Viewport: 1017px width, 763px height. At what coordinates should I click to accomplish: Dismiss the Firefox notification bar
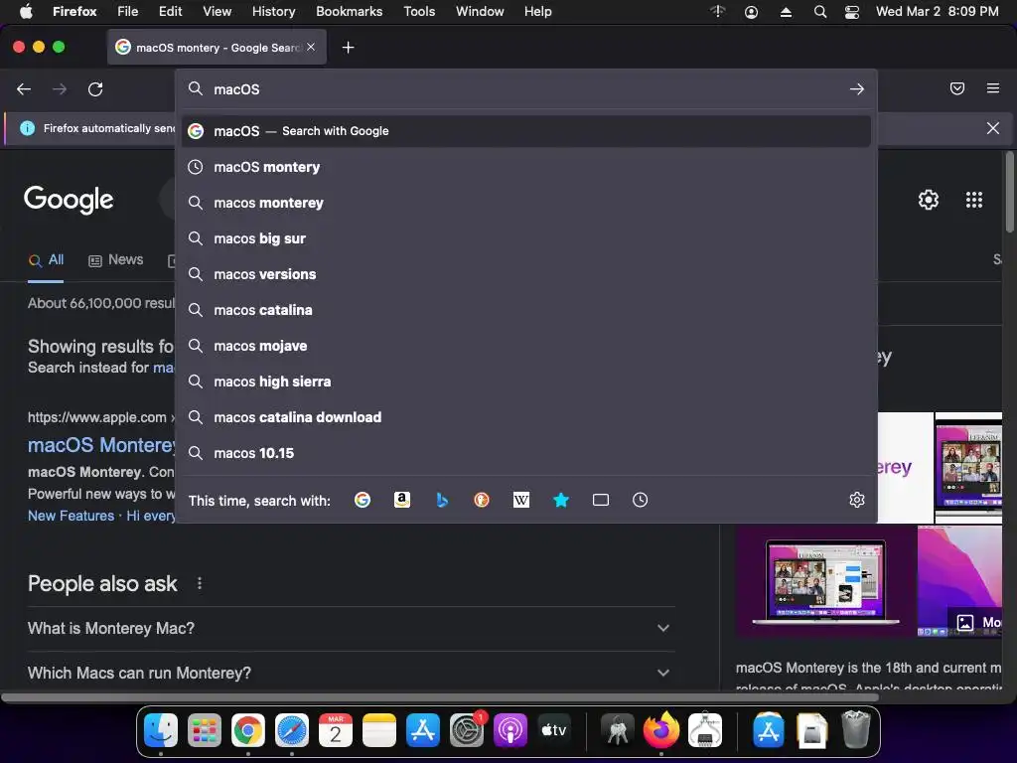[993, 128]
